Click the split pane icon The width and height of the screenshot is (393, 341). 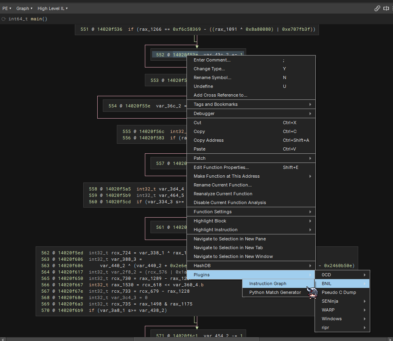point(386,8)
